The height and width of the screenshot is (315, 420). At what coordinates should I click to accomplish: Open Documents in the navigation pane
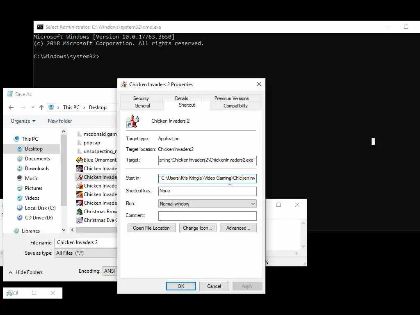tap(37, 159)
